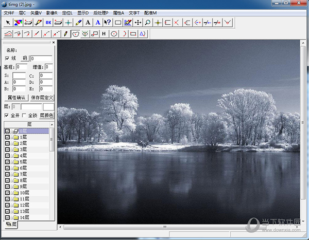Enable the 全锁 checkbox

(x=24, y=115)
